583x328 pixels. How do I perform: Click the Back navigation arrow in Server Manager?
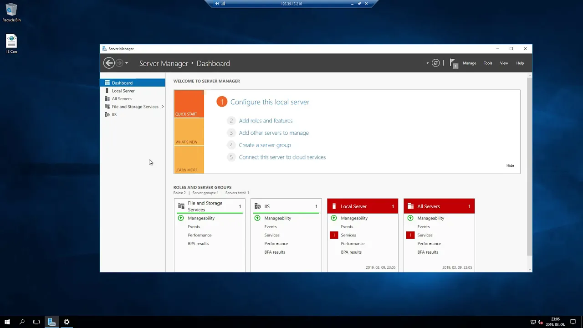[x=109, y=63]
